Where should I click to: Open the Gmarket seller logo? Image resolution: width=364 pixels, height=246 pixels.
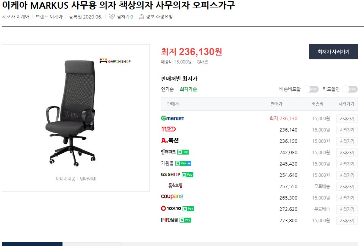(x=172, y=118)
